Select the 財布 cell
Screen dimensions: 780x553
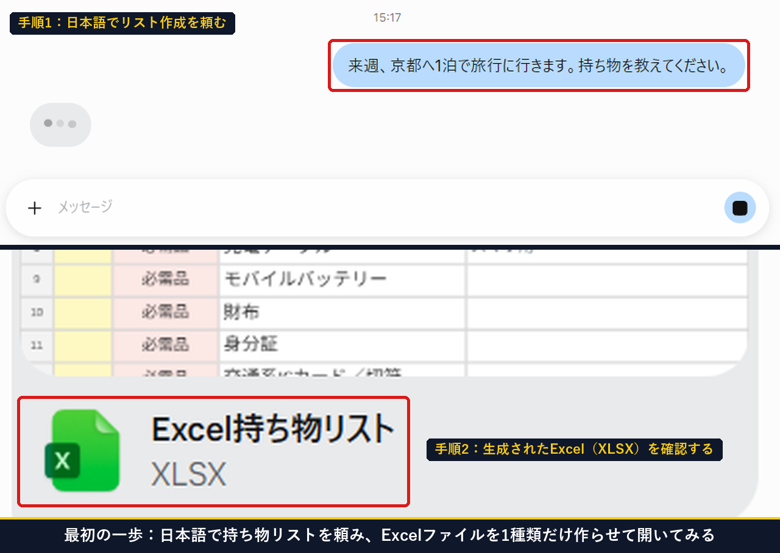click(342, 313)
